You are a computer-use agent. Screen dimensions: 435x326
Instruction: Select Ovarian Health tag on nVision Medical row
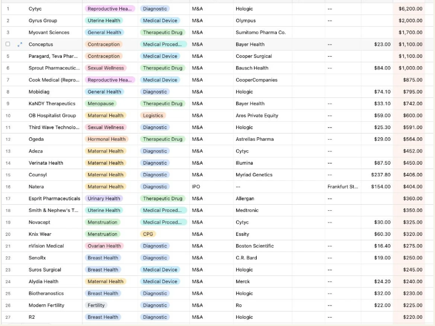coord(104,246)
